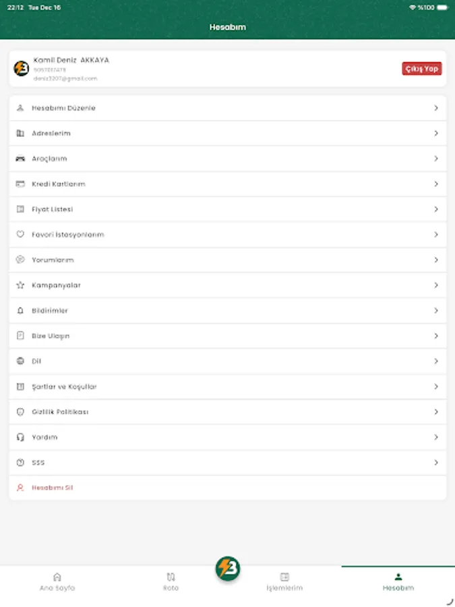Screen dimensions: 455x607
Task: Open the profile avatar of Kamil Deniz
Action: pyautogui.click(x=21, y=68)
